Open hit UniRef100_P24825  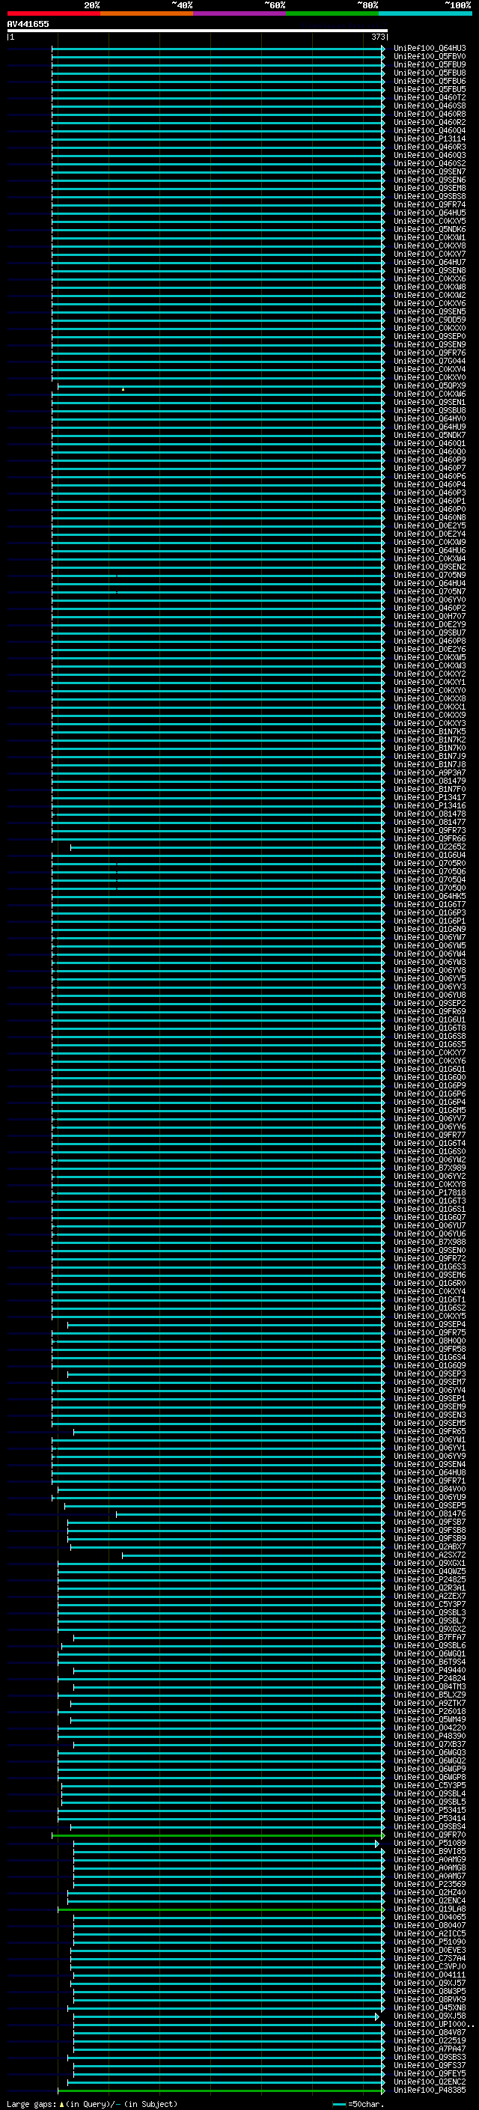430,1580
